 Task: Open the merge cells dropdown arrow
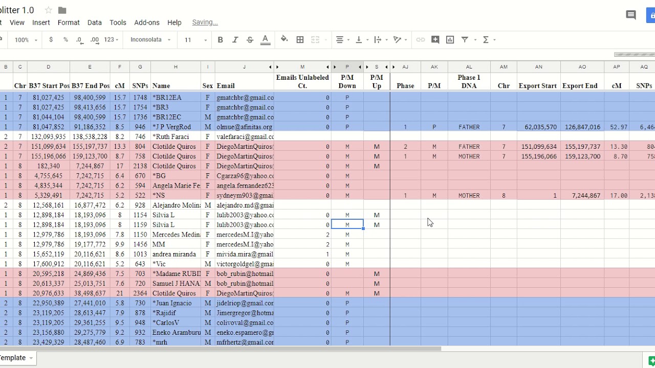click(326, 40)
